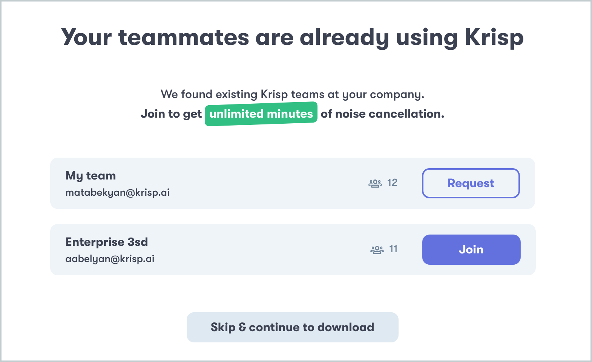
Task: Select the My team name label
Action: 90,176
